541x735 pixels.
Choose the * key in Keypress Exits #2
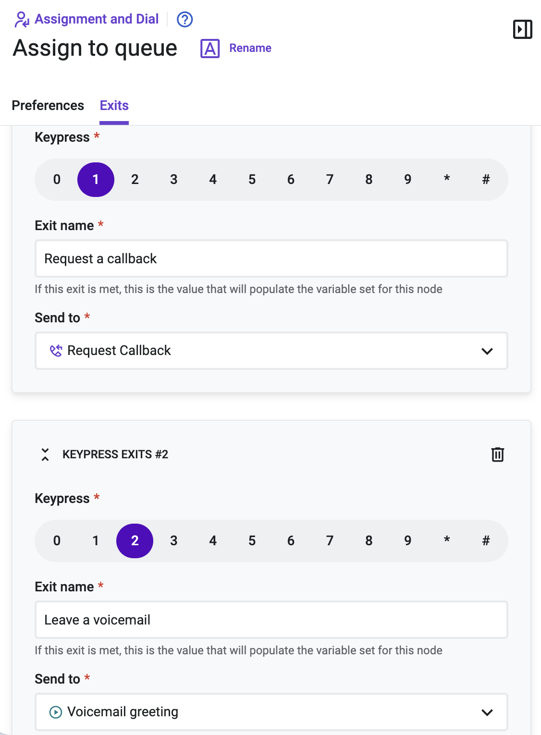click(447, 541)
